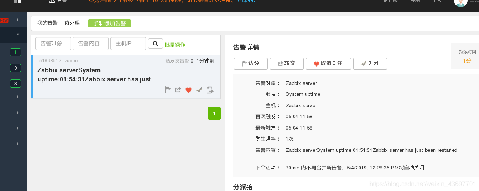Open the user avatar in the top bar
Viewport: 479px width, 191px height.
[x=461, y=2]
